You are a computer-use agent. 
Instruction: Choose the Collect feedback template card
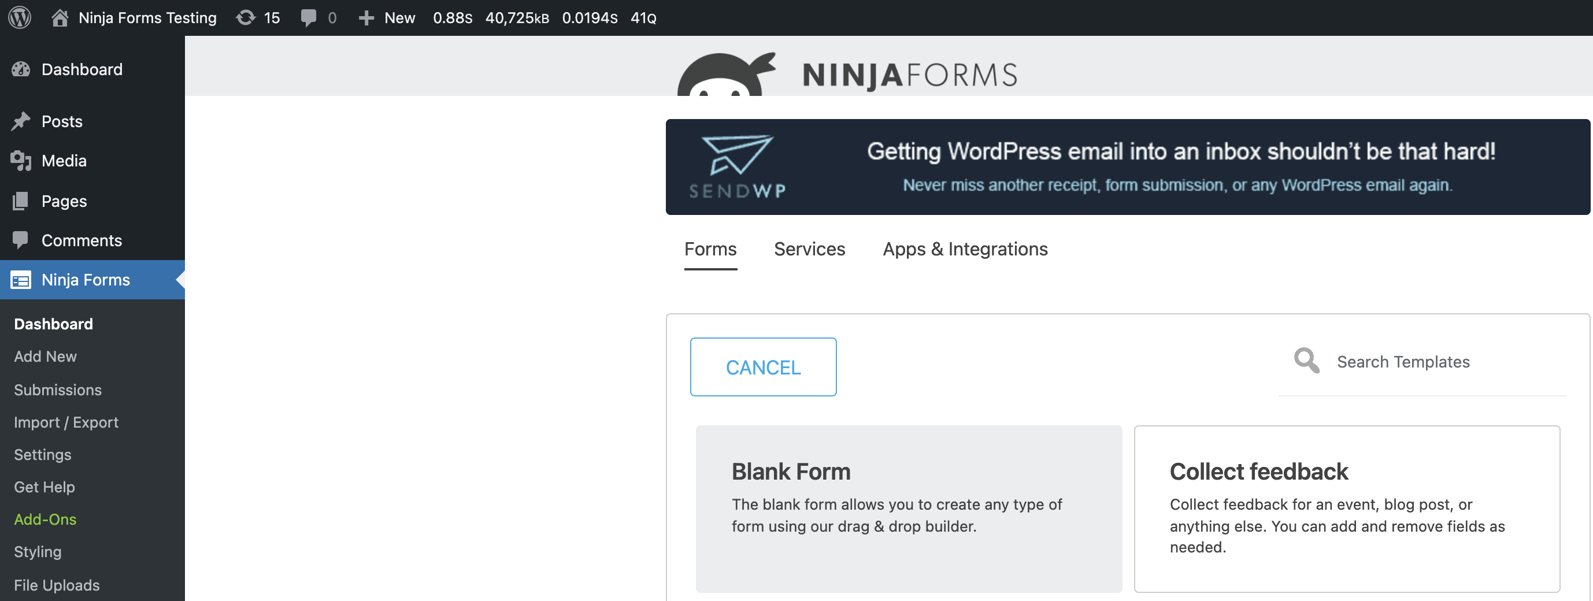1346,509
